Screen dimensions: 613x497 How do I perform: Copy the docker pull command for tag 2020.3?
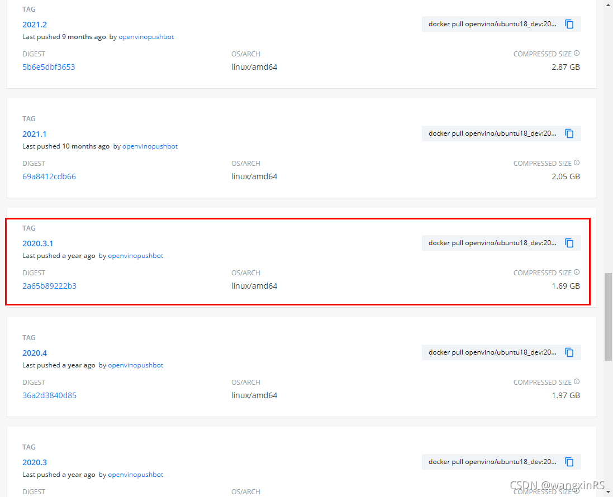[x=569, y=462]
